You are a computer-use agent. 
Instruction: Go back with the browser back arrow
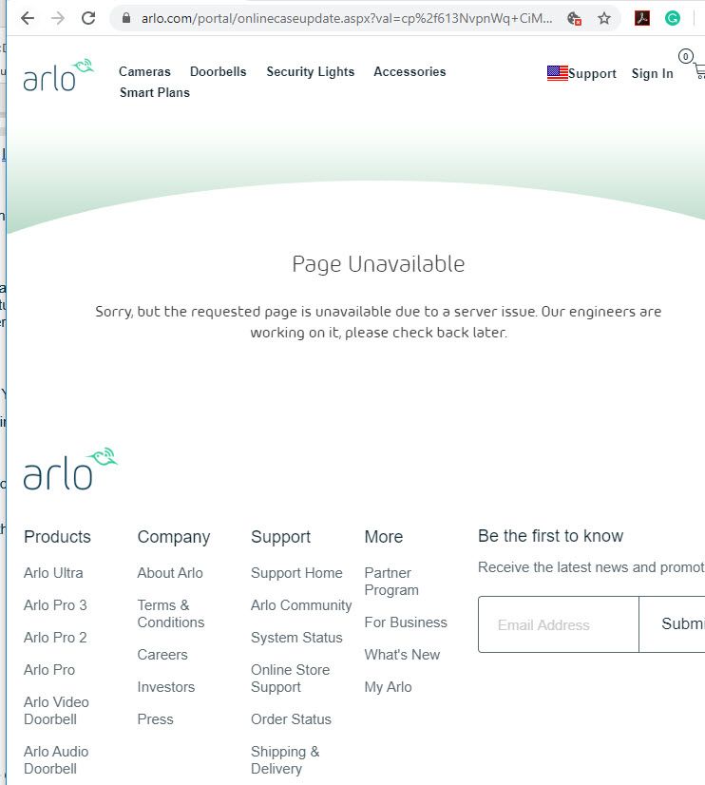[28, 18]
